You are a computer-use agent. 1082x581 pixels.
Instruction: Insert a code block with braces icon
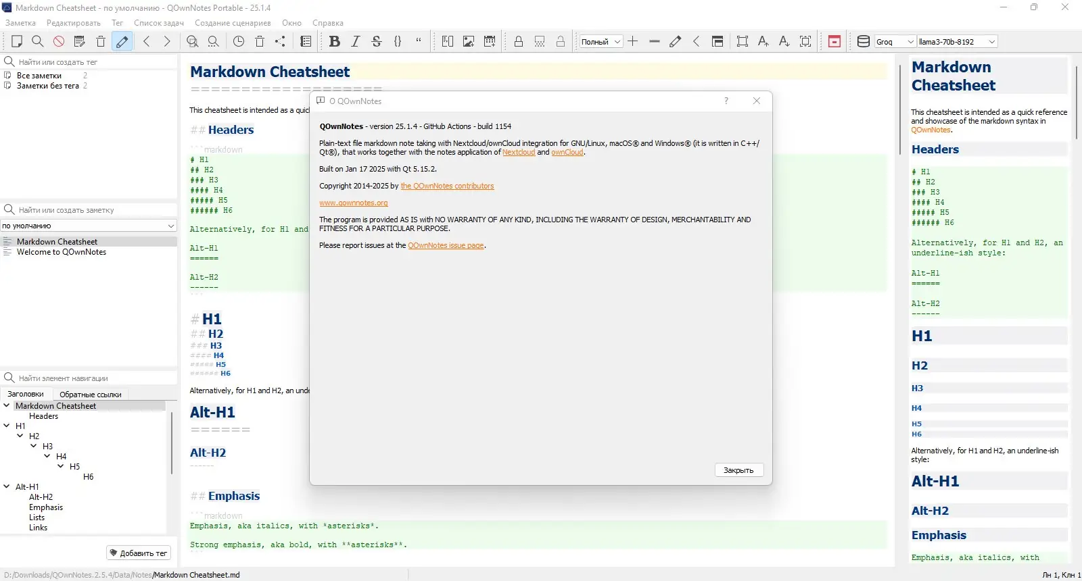pos(398,41)
